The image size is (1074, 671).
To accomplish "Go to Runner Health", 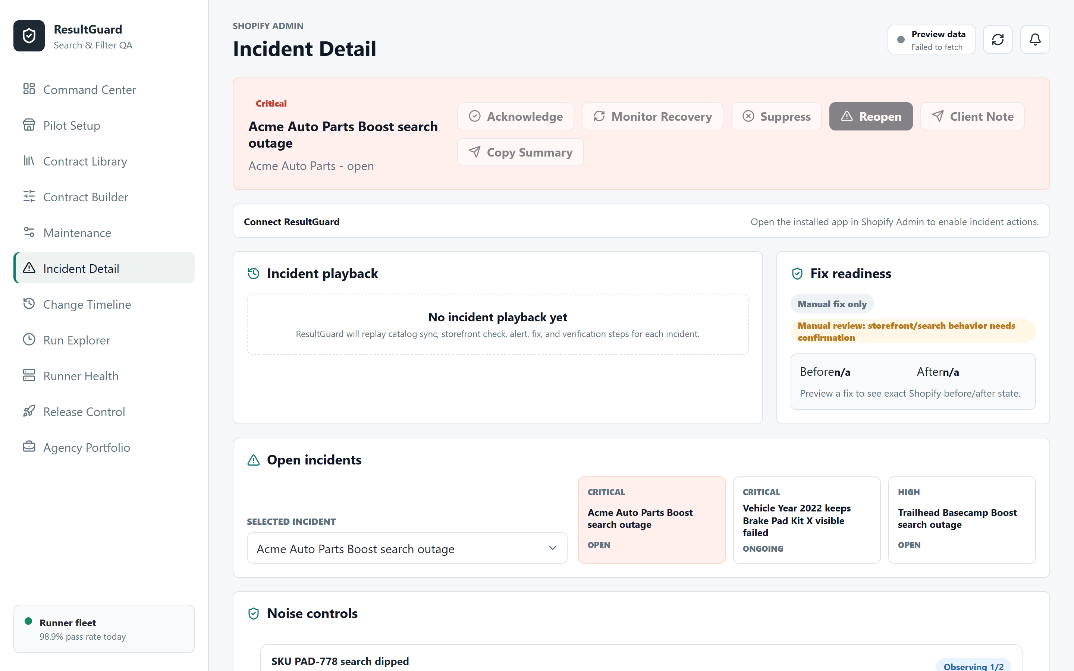I will 104,376.
